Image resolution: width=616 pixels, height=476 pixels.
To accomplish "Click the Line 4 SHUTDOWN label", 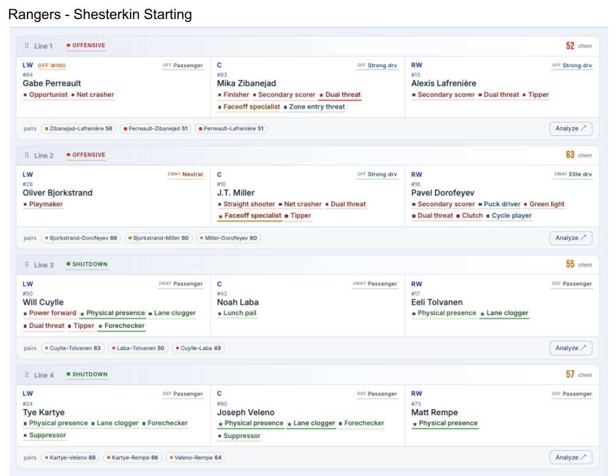I will click(87, 375).
